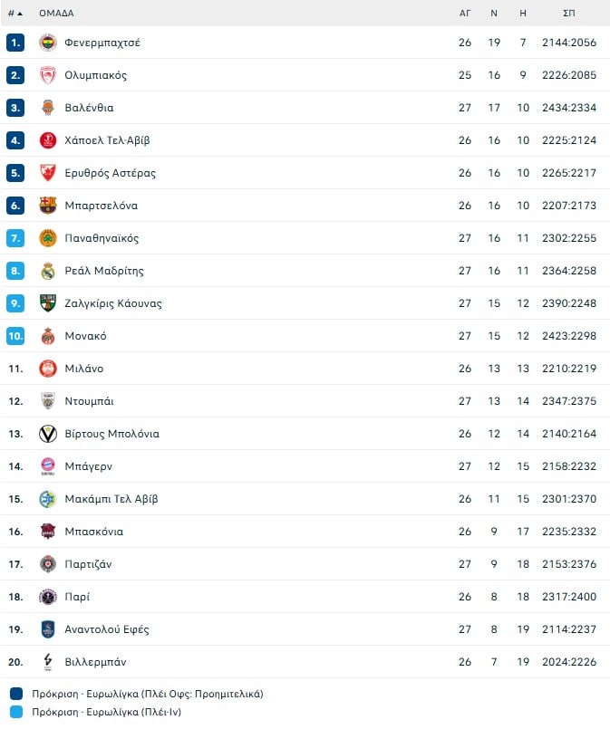
Task: Sort standings by Ν column header
Action: 494,14
